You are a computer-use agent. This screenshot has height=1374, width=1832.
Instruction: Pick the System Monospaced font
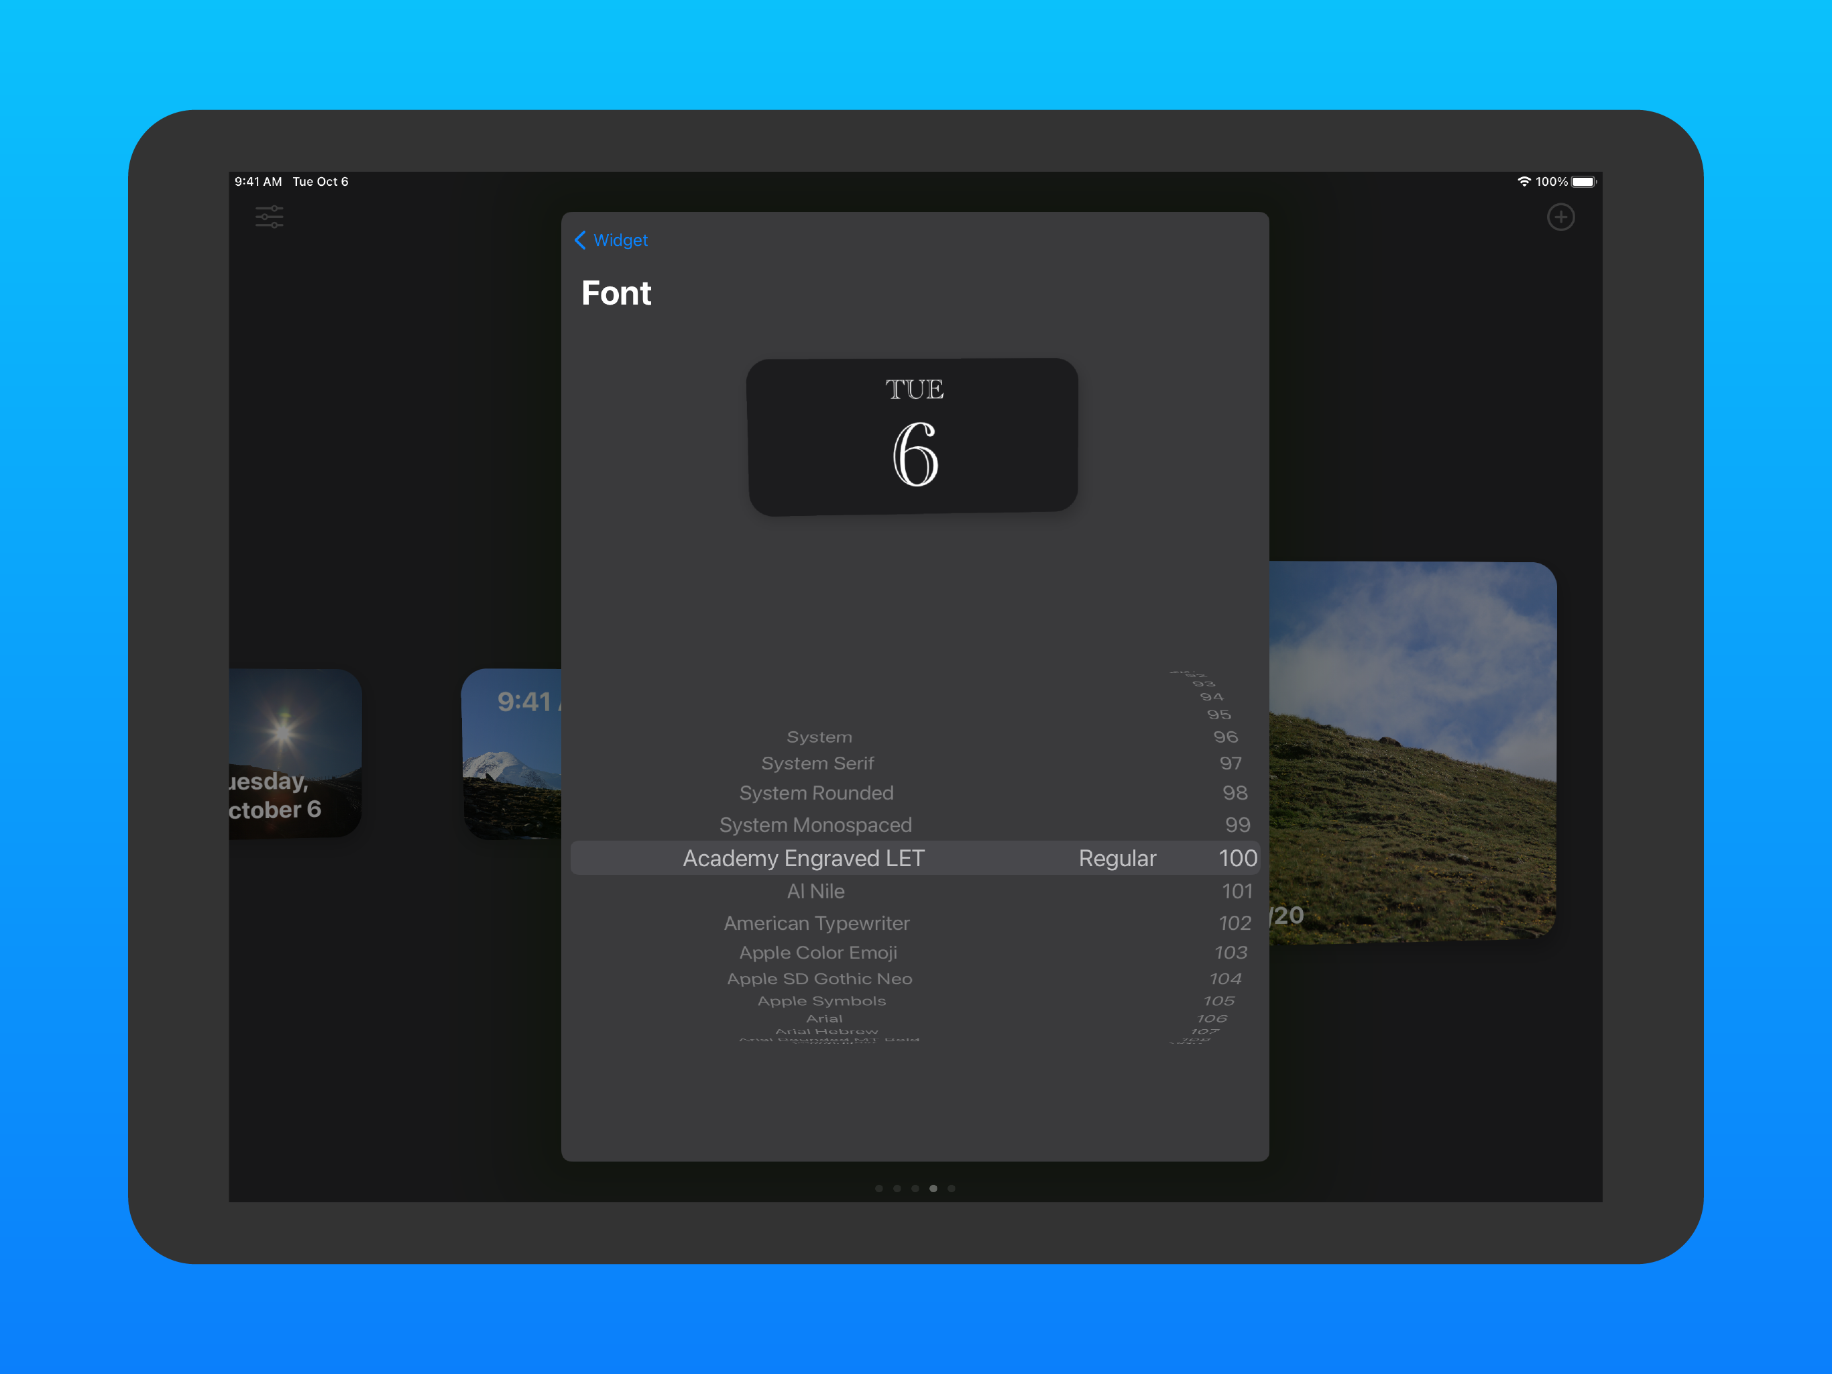[815, 825]
